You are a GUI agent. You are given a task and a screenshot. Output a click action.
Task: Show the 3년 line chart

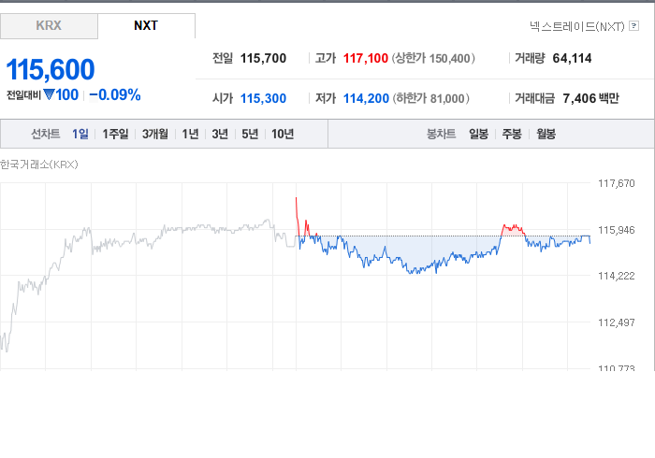pos(220,134)
